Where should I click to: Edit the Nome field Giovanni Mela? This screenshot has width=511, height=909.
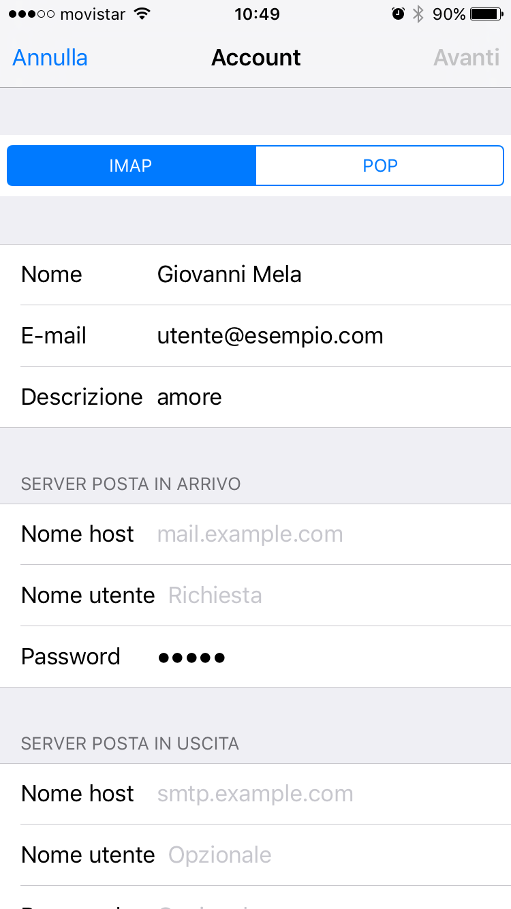(x=255, y=275)
